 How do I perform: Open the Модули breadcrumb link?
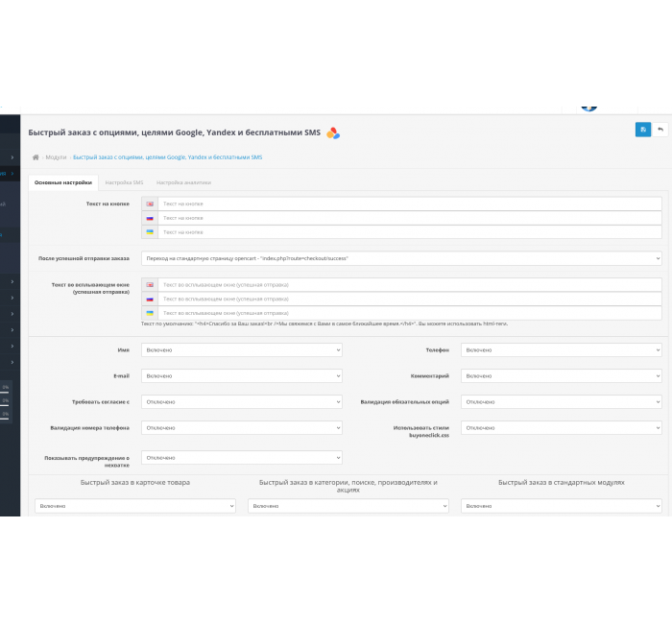56,157
